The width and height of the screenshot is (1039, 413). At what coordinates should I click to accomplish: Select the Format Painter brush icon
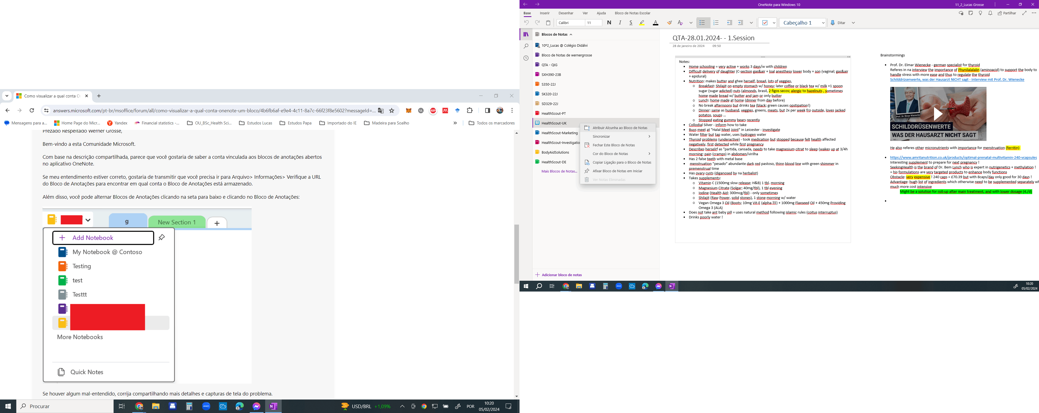670,23
